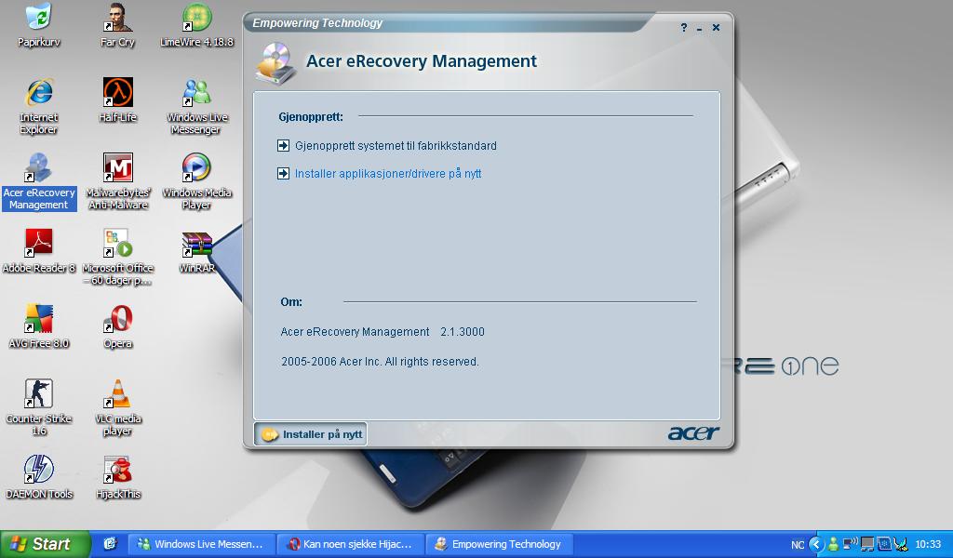
Task: Switch to Windows Live Messenger taskbar button
Action: tap(201, 544)
